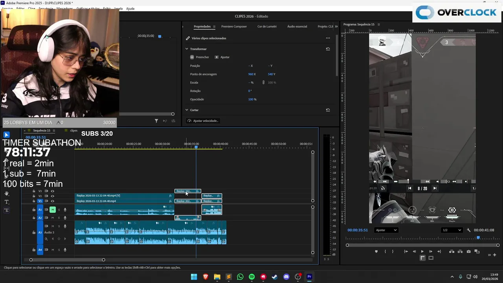Image resolution: width=503 pixels, height=283 pixels.
Task: Open the Ajuda menu
Action: tap(130, 9)
